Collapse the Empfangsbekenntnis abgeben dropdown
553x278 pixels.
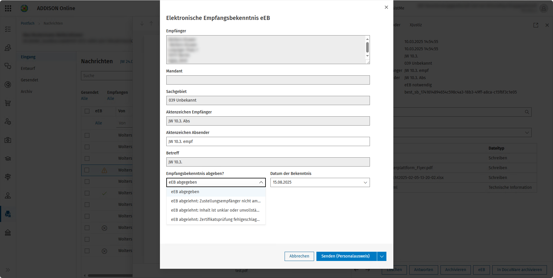point(261,182)
